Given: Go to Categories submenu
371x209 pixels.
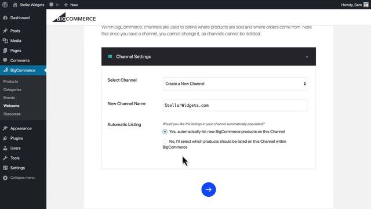Looking at the screenshot, I should [12, 89].
